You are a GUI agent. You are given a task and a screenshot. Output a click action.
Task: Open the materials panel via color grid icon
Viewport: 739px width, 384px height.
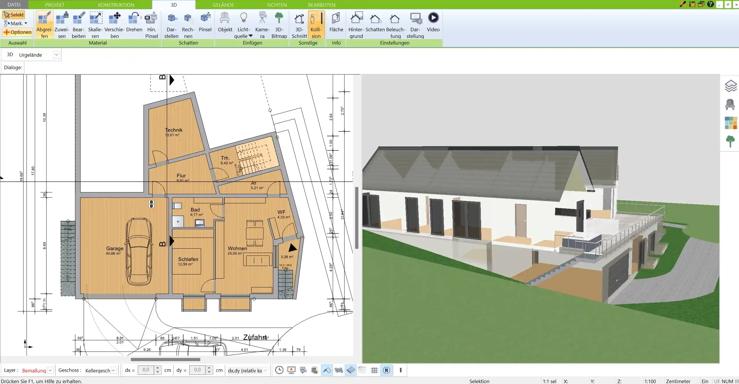point(731,123)
